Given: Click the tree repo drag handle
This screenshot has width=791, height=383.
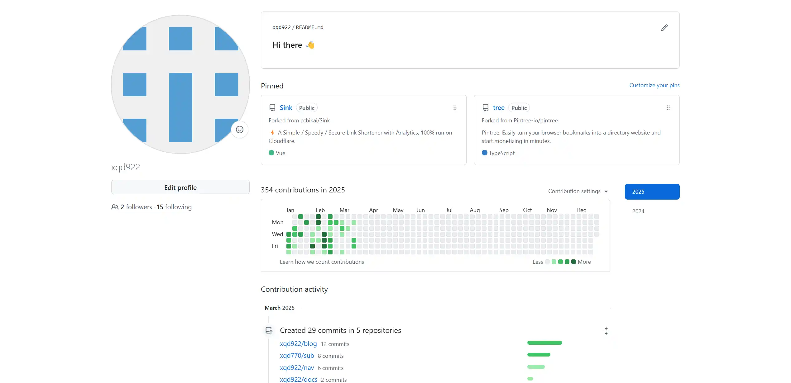Looking at the screenshot, I should point(668,108).
